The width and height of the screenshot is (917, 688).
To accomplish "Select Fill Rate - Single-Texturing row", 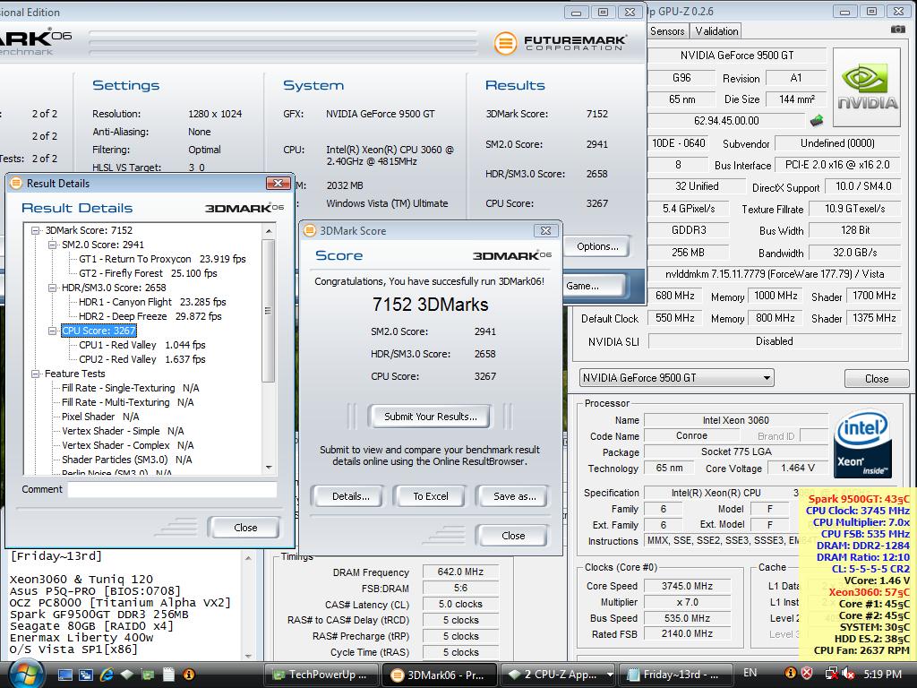I will pos(131,388).
